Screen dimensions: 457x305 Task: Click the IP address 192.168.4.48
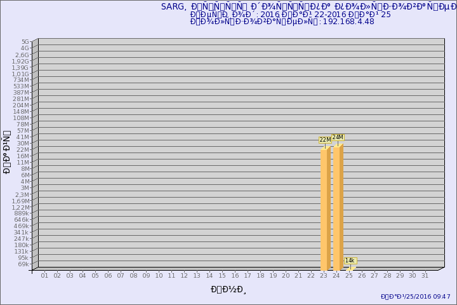(348, 22)
